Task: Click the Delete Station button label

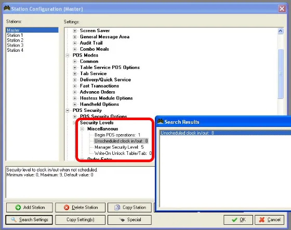Action: 85,207
